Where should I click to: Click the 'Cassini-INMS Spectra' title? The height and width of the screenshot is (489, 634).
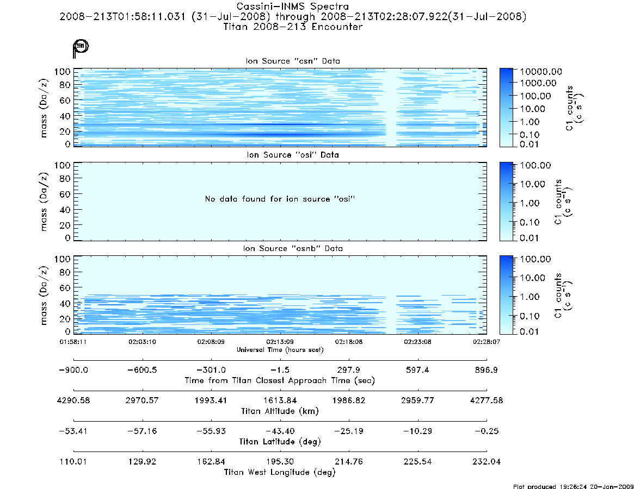(293, 7)
